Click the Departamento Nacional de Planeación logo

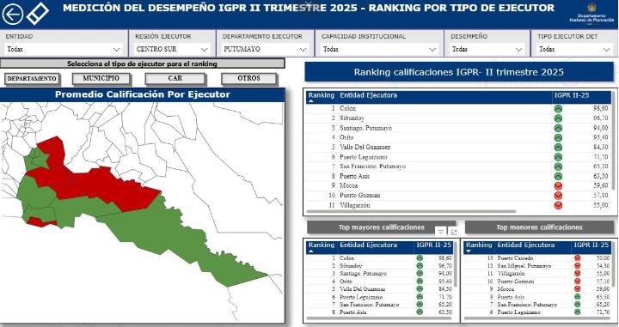coord(591,14)
